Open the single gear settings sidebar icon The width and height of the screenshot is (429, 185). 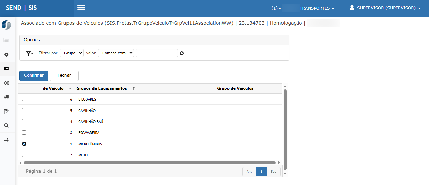[x=6, y=54]
